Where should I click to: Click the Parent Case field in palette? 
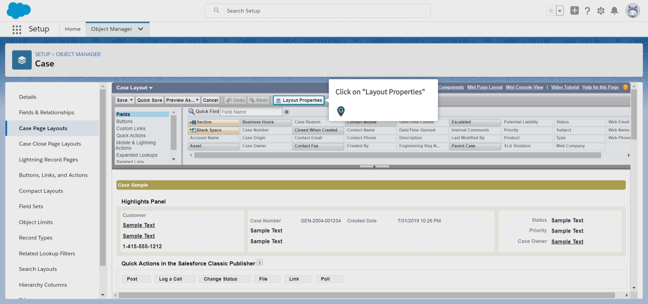(x=475, y=146)
